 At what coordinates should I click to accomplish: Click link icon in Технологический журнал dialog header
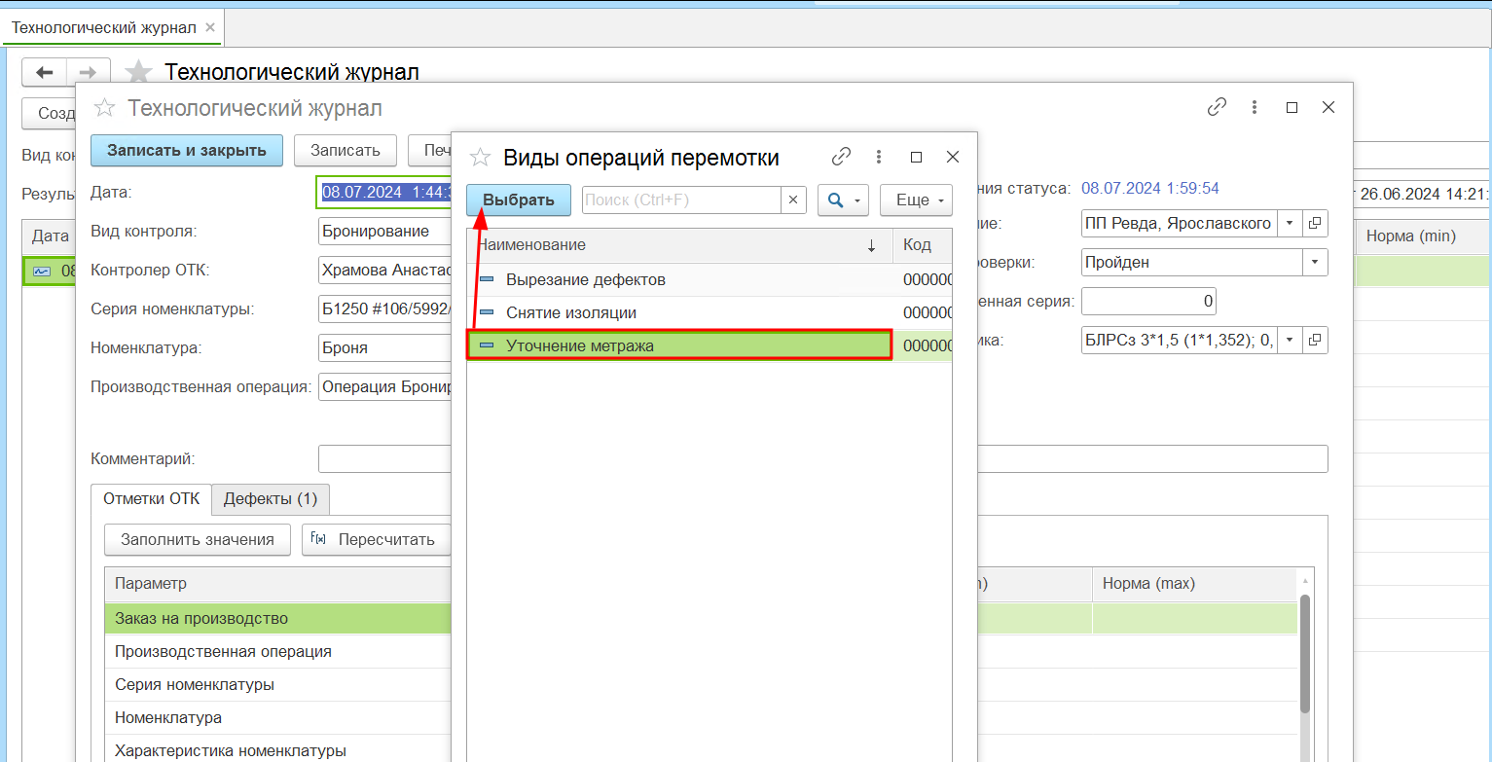click(1217, 107)
